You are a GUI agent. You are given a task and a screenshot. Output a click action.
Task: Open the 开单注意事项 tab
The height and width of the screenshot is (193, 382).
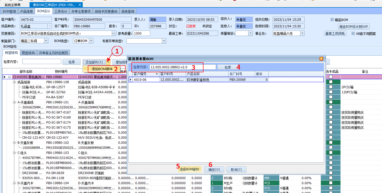coord(81,11)
